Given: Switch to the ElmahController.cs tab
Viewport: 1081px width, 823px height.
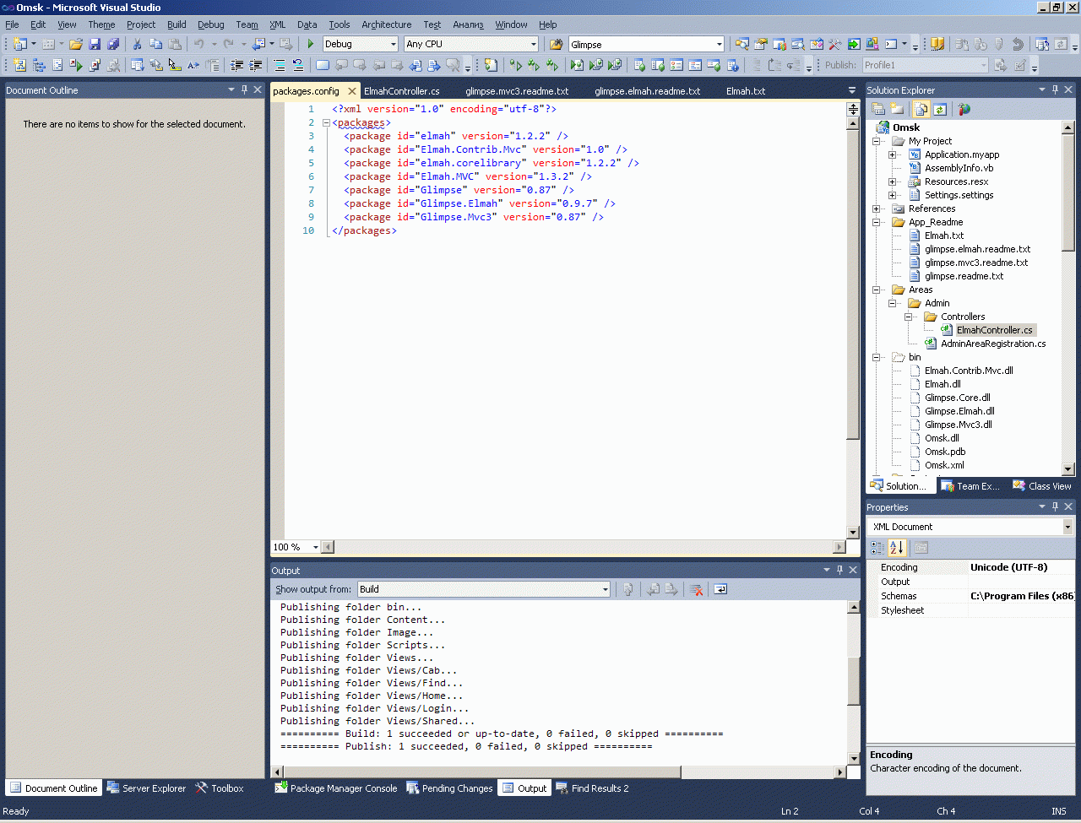Looking at the screenshot, I should (402, 91).
